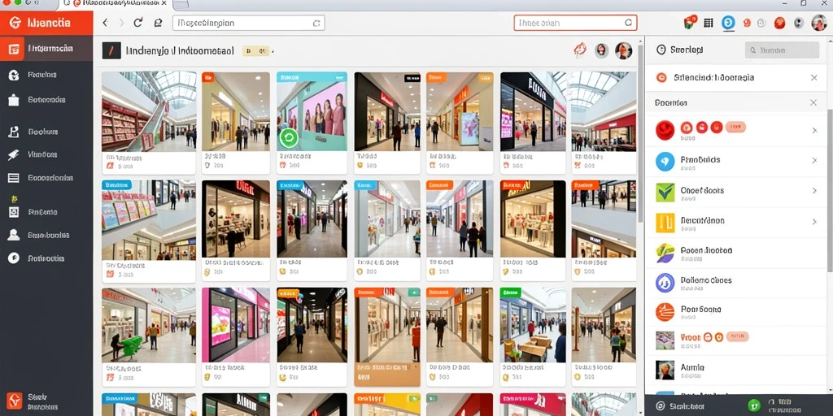Open the user profile photo in top toolbar
This screenshot has width=833, height=416.
[x=818, y=23]
